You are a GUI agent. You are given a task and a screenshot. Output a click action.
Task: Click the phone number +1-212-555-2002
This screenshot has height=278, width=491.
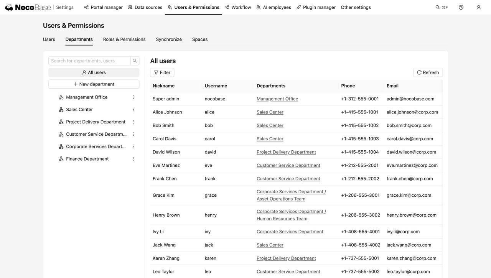coord(360,179)
